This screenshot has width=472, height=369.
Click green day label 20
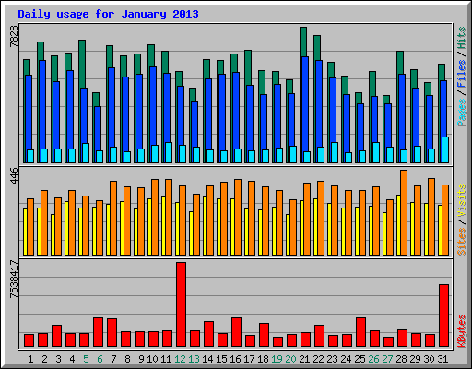(x=290, y=359)
